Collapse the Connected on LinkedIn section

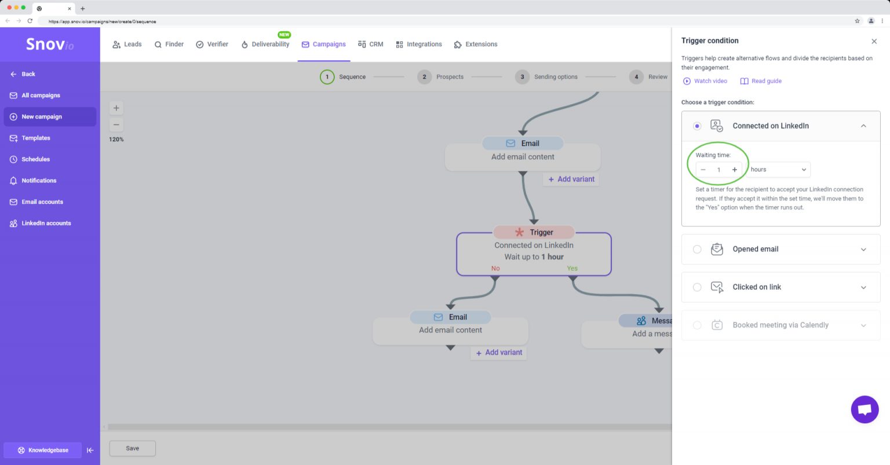pyautogui.click(x=863, y=126)
